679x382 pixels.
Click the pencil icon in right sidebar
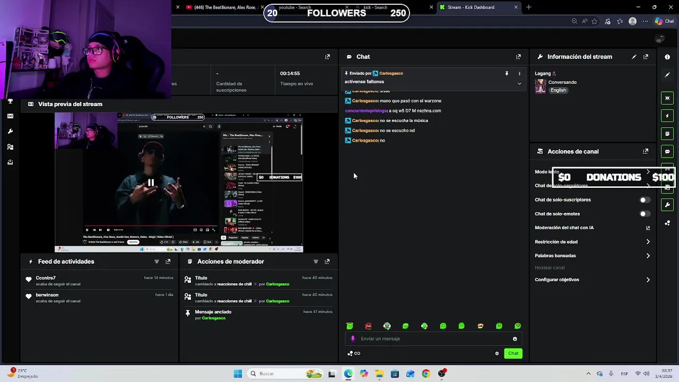(667, 75)
